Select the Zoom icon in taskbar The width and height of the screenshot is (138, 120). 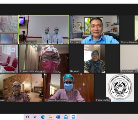tap(73, 117)
